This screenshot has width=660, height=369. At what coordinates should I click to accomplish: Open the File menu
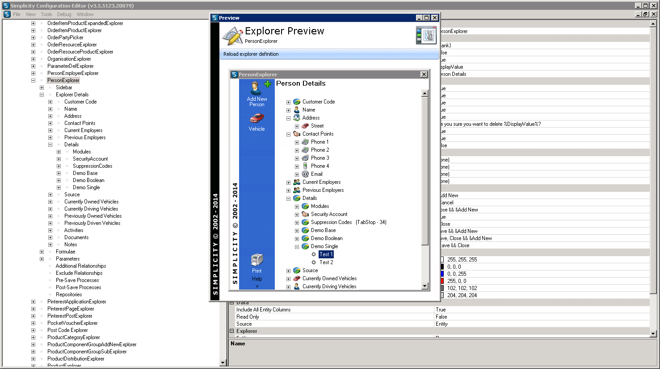click(x=17, y=14)
